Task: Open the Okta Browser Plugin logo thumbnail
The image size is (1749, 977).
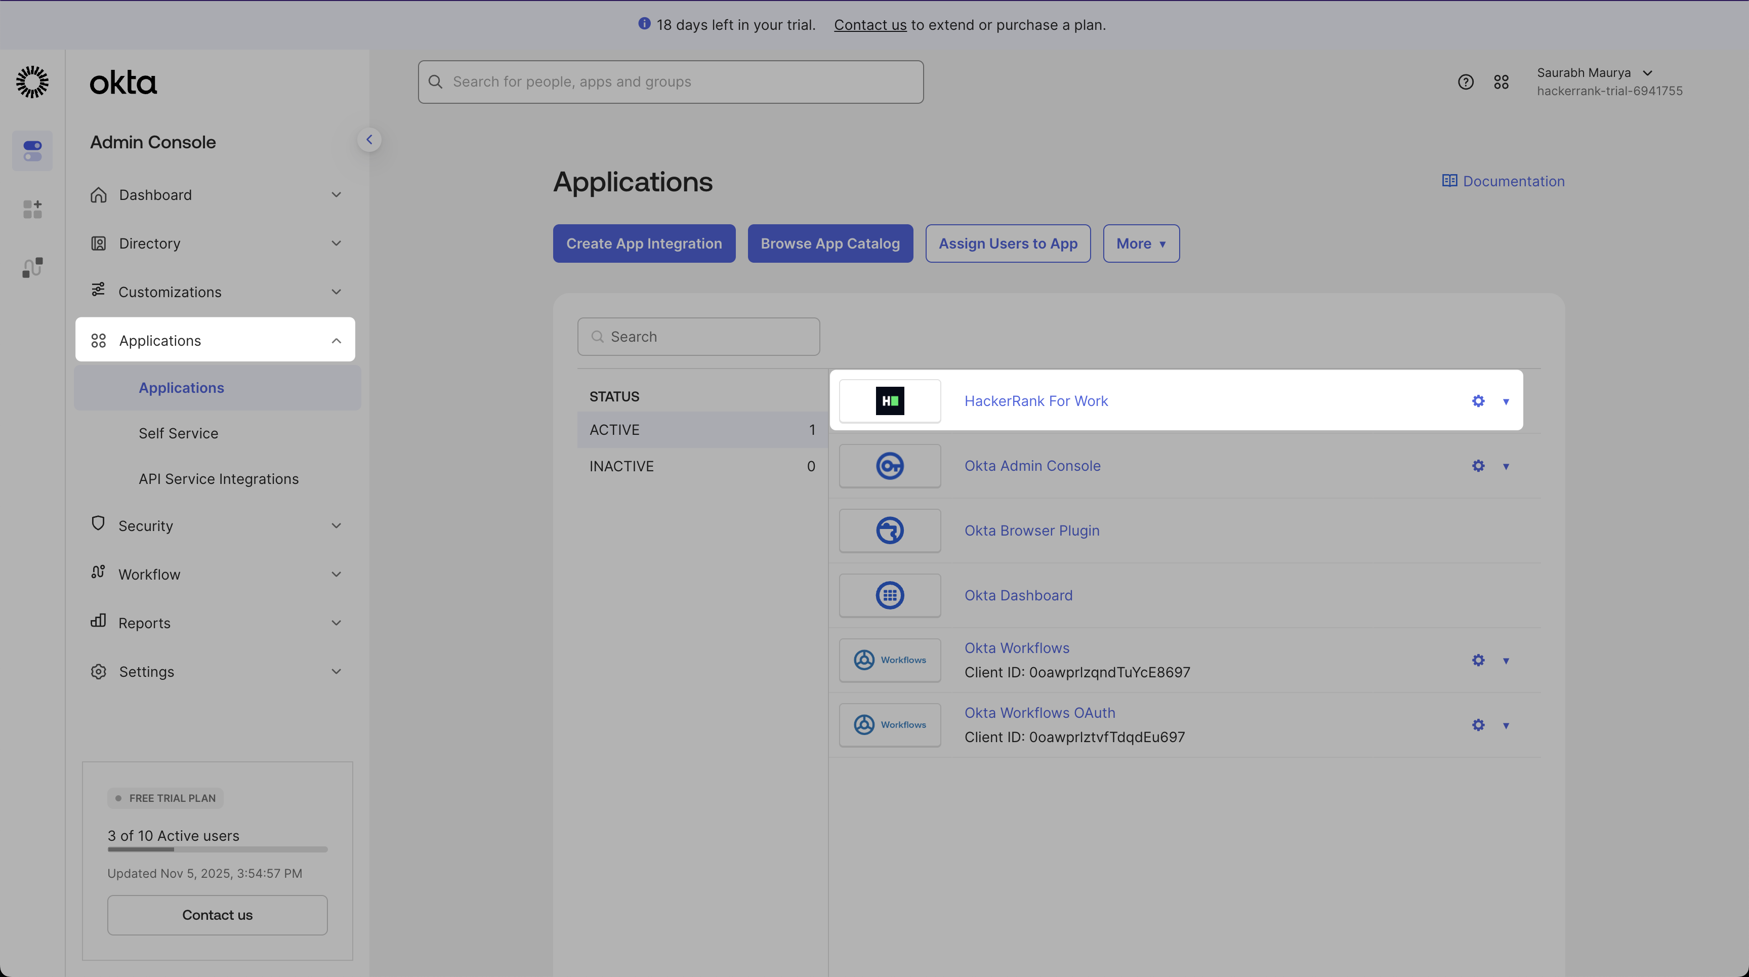Action: tap(890, 530)
